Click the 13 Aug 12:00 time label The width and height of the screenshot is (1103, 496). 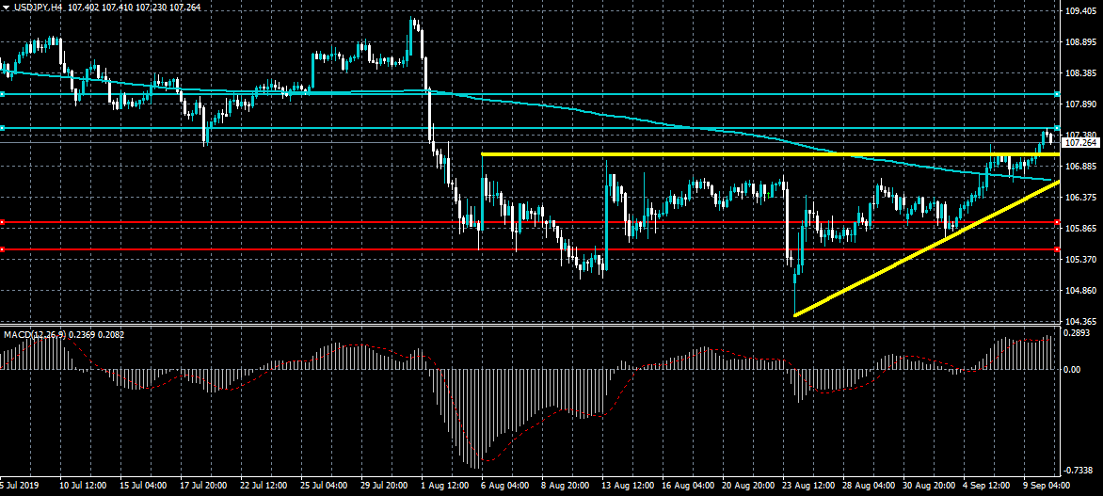(629, 487)
